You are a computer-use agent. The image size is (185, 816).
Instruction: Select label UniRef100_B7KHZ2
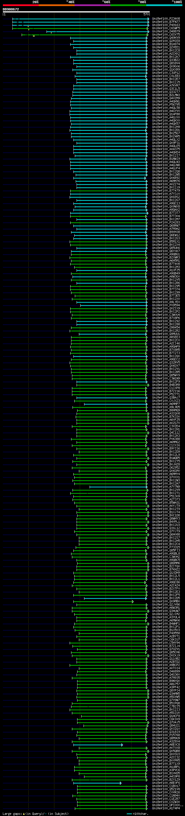click(x=166, y=570)
